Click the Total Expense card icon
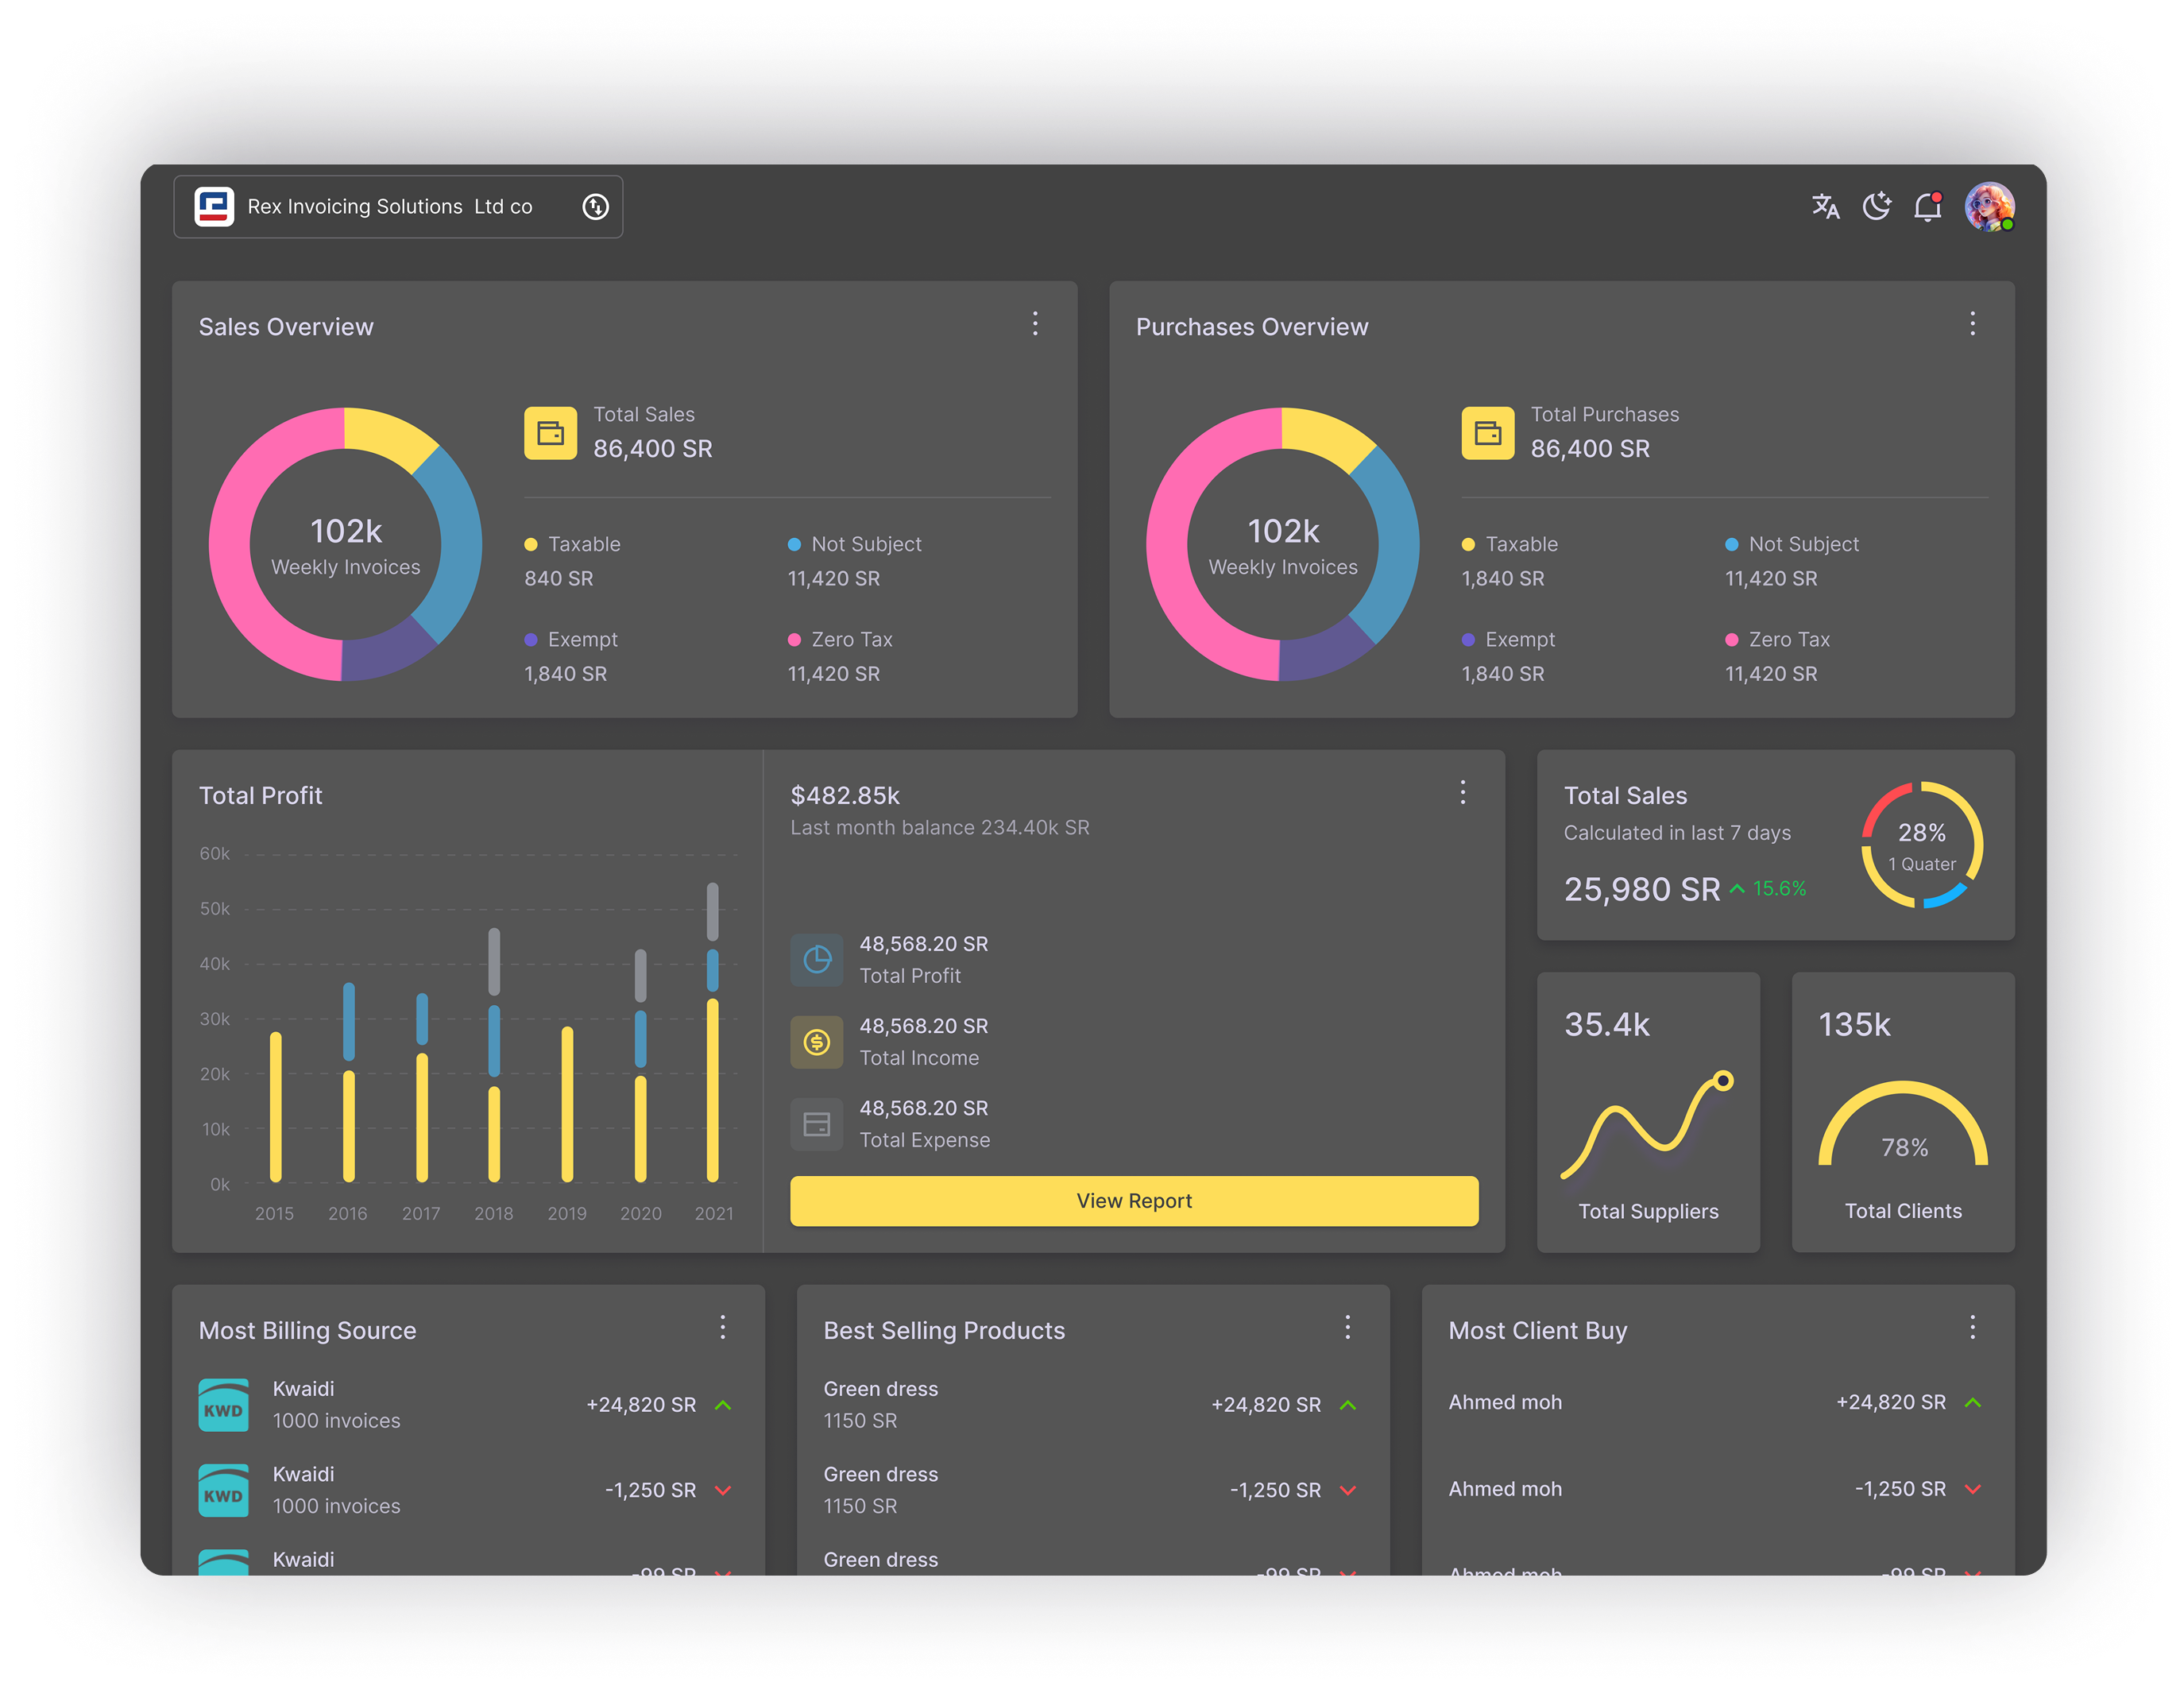The width and height of the screenshot is (2184, 1690). (816, 1124)
